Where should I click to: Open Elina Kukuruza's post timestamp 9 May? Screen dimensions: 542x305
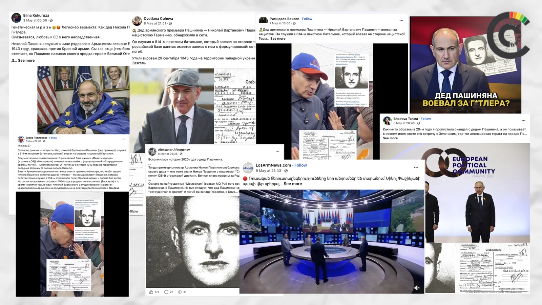[x=35, y=21]
